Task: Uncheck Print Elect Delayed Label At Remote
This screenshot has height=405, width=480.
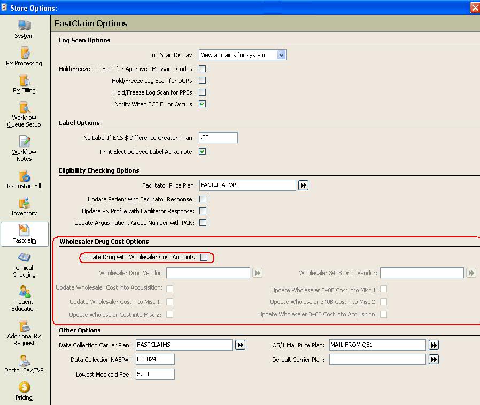Action: click(x=203, y=151)
